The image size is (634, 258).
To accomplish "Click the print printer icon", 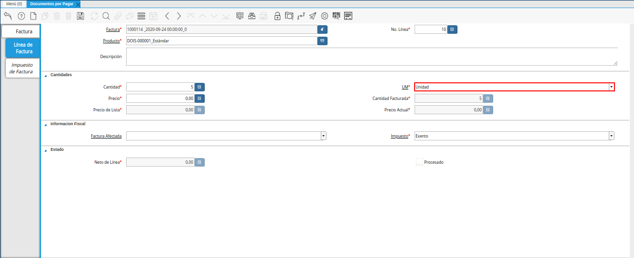I will (x=263, y=16).
